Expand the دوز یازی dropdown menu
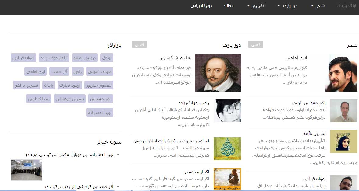The image size is (359, 191). click(x=287, y=6)
